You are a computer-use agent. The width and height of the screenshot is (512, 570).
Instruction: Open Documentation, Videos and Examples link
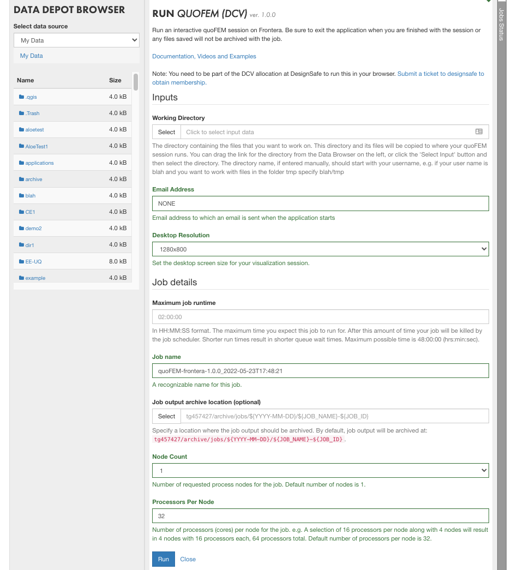tap(204, 56)
